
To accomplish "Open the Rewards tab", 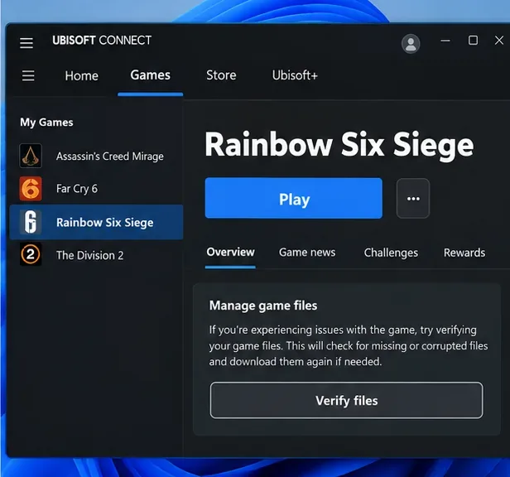I will 464,253.
